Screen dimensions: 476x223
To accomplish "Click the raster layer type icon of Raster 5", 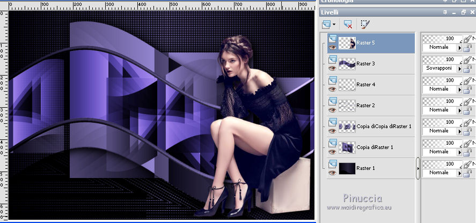I will click(x=332, y=39).
